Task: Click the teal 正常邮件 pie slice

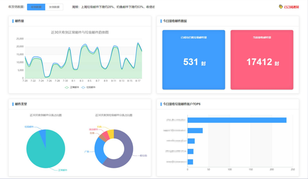Action: pyautogui.click(x=47, y=153)
